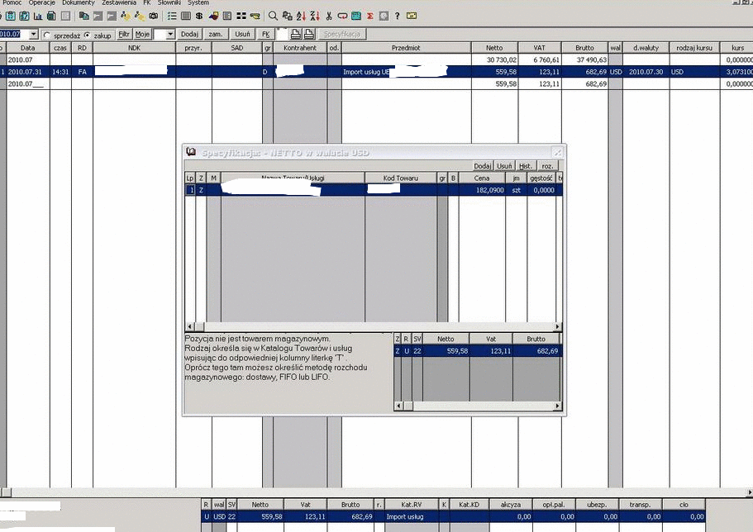This screenshot has width=753, height=532.
Task: Click the horizontal scrollbar right arrow in item grid
Action: (x=558, y=327)
